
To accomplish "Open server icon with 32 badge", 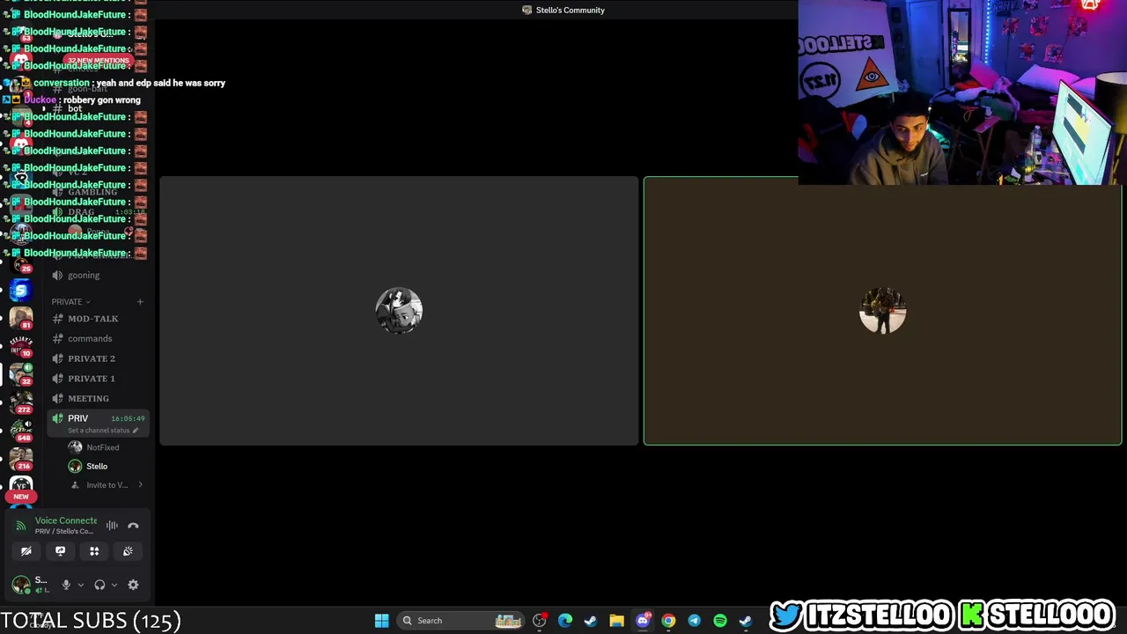I will 21,373.
